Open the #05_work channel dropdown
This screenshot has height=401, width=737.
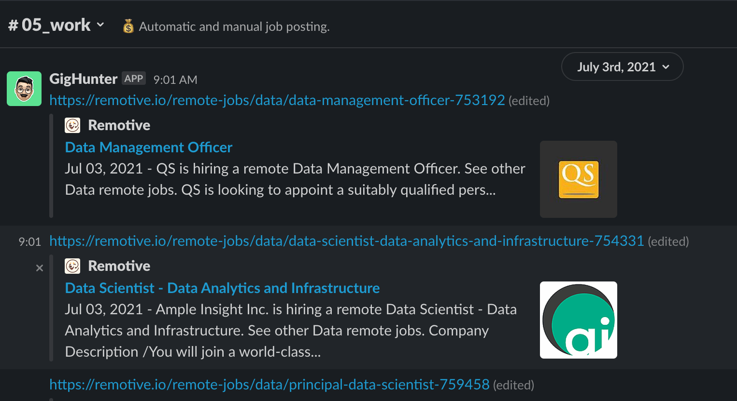(x=56, y=25)
